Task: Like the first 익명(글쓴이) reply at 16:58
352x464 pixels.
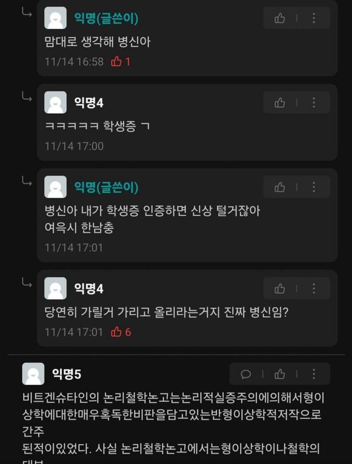Action: tap(279, 18)
